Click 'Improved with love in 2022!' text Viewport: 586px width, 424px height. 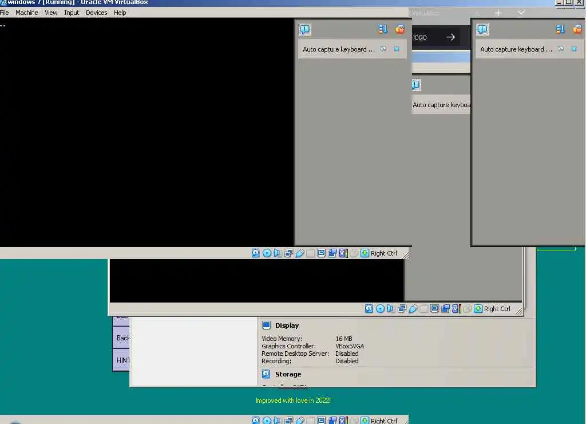[294, 401]
